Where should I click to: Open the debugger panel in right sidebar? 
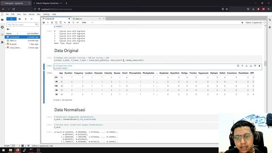click(270, 27)
